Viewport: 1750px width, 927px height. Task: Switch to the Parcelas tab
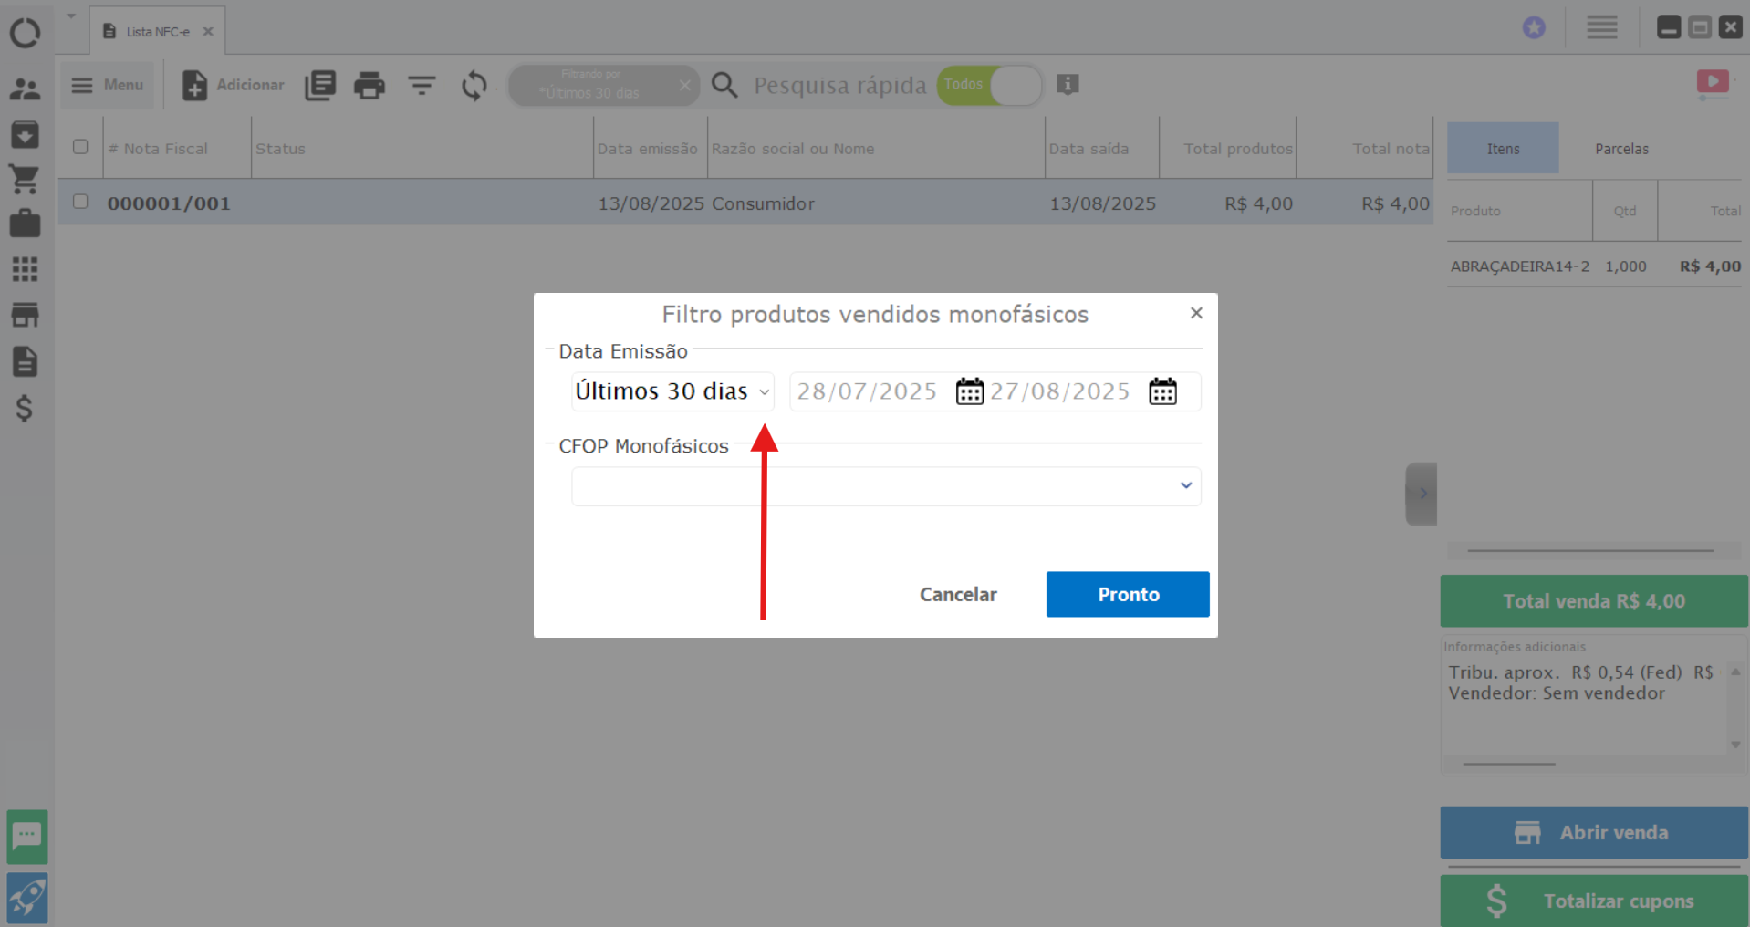coord(1621,149)
